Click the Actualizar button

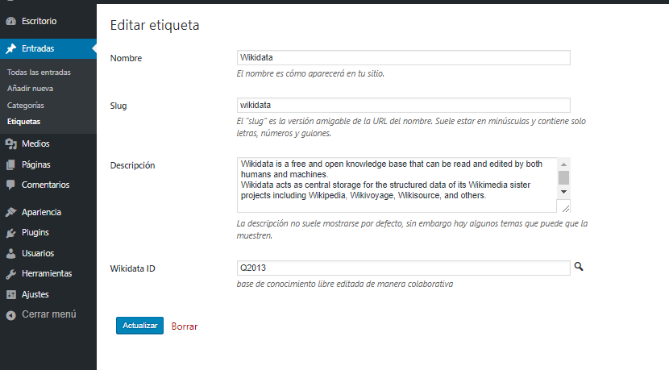[x=140, y=326]
